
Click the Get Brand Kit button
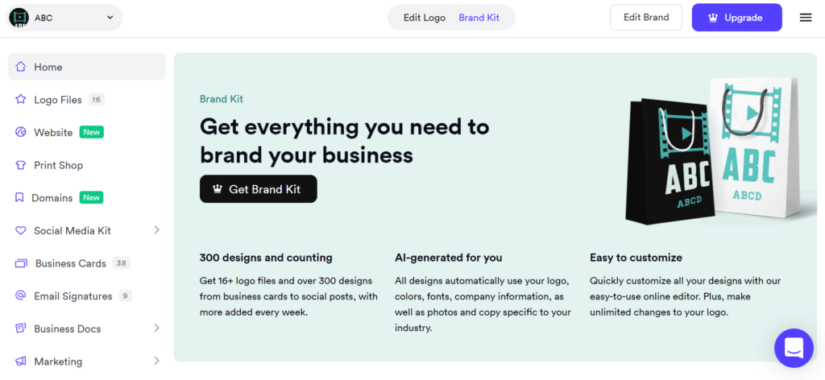[259, 189]
